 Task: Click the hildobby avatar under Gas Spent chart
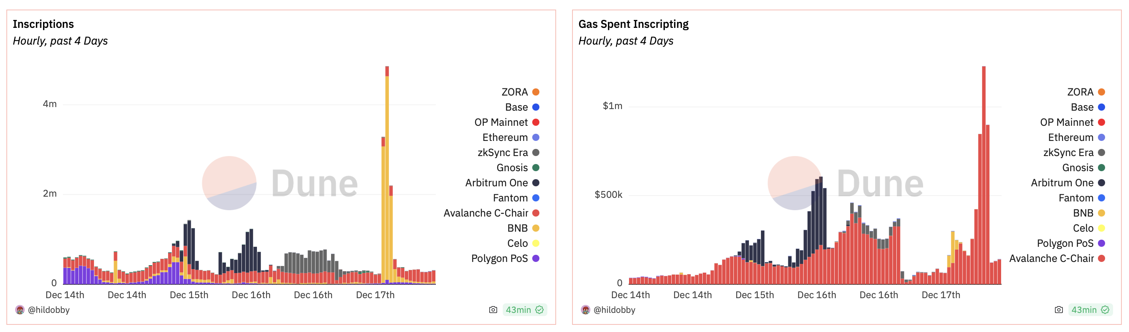click(x=586, y=310)
